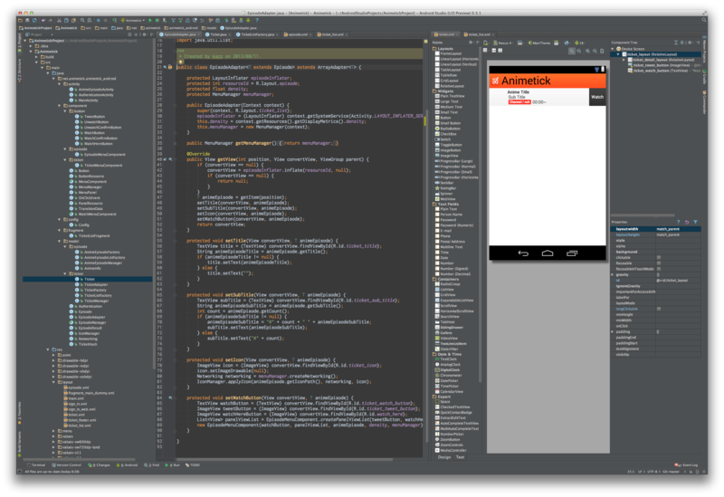Click the zoom out icon in layout designer

click(x=595, y=51)
